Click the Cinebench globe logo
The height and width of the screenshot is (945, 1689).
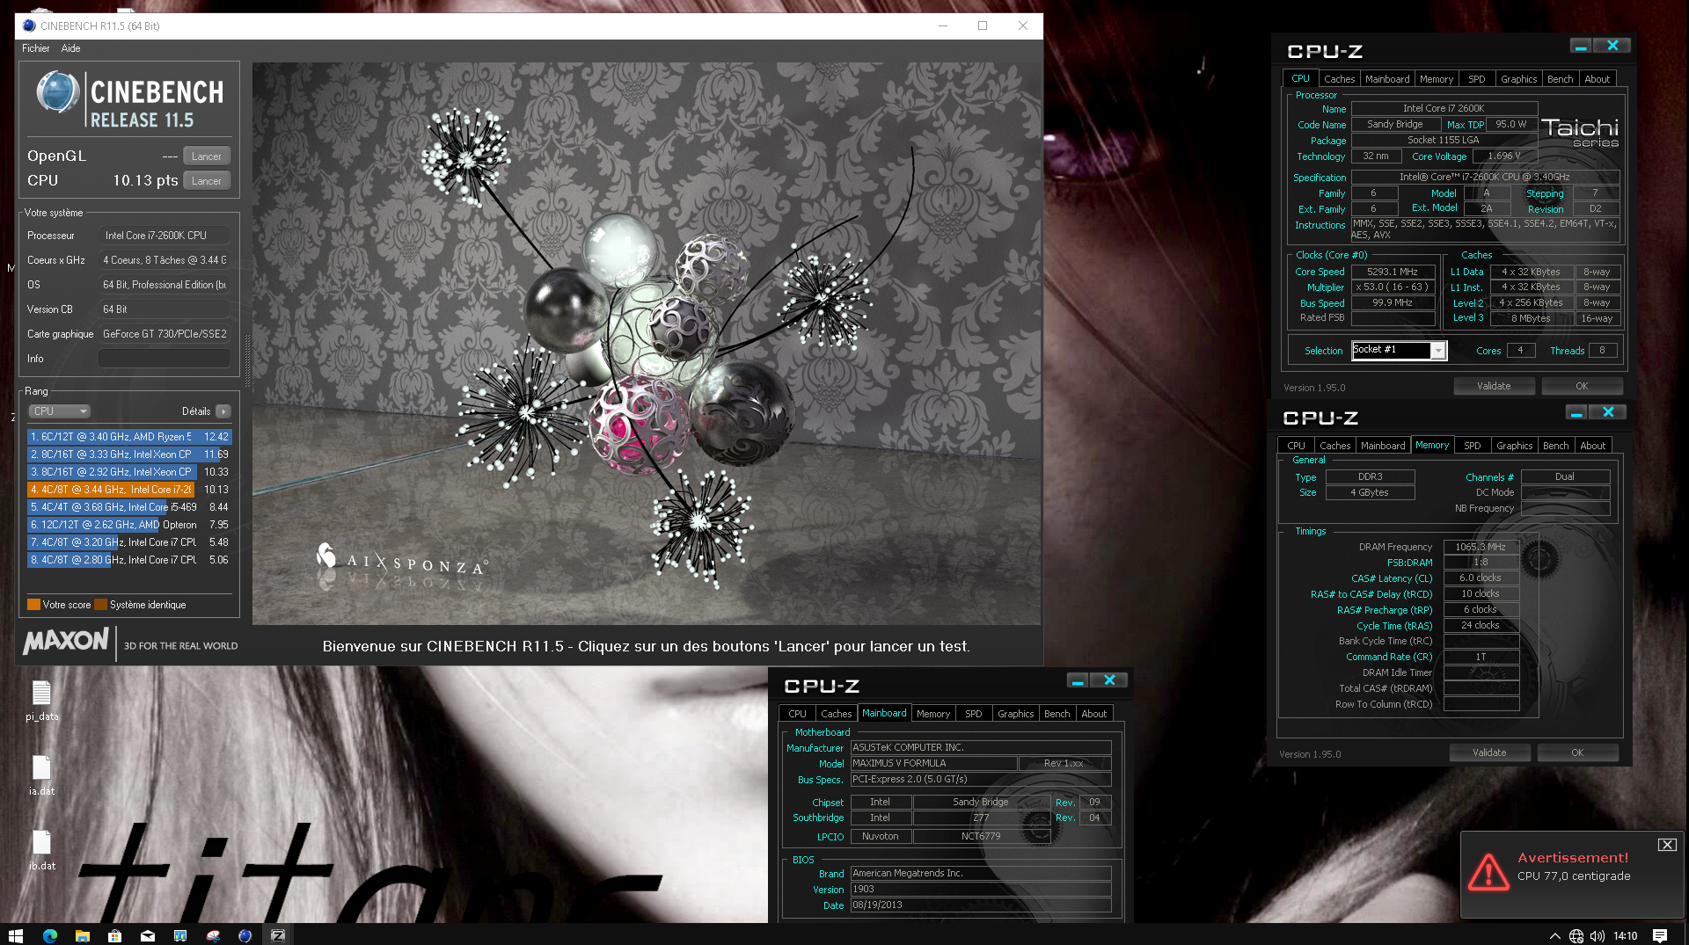[x=58, y=92]
